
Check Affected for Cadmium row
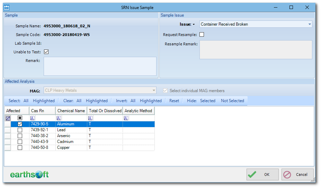tap(20, 142)
